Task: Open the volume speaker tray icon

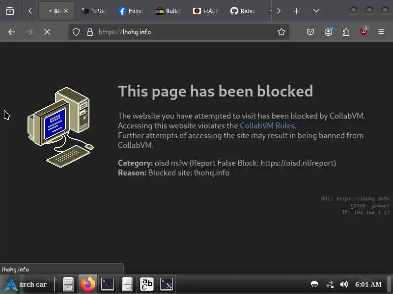Action: tap(344, 284)
